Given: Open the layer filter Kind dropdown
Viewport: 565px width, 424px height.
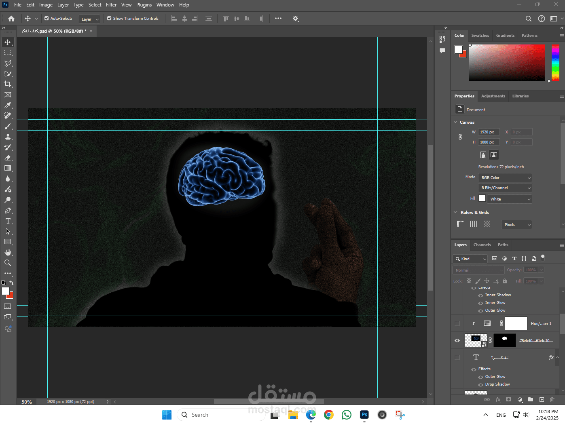Looking at the screenshot, I should point(470,259).
